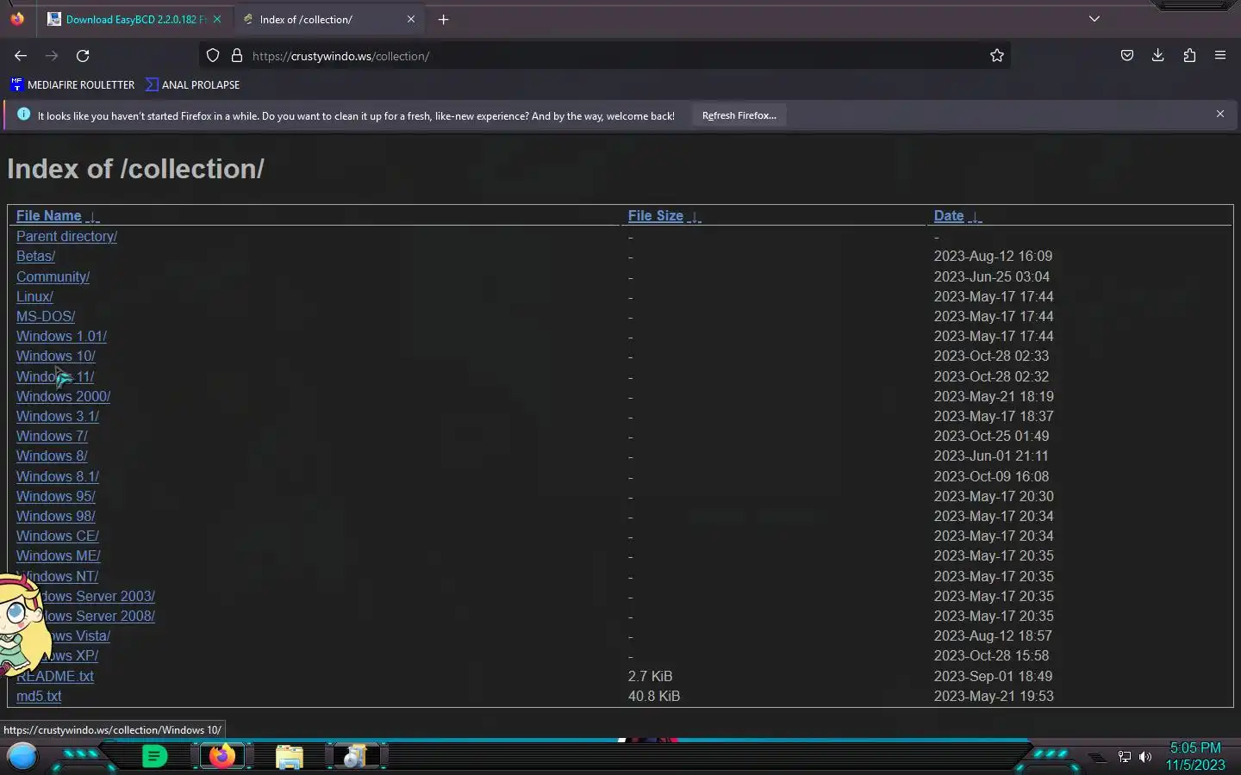Sort listing by Date header

click(949, 215)
